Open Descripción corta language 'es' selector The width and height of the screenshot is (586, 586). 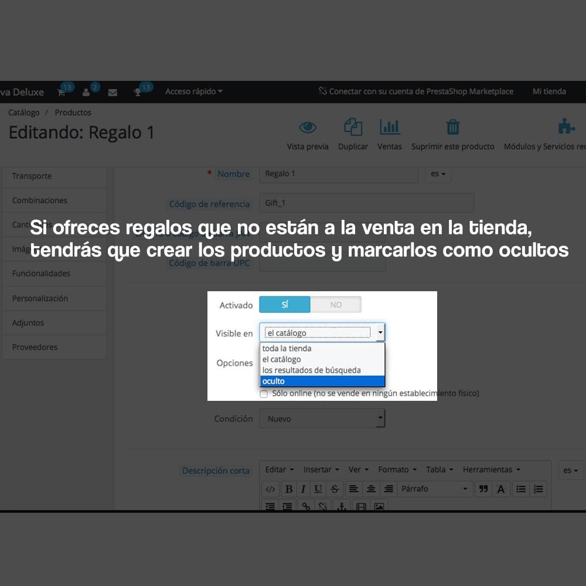coord(570,470)
